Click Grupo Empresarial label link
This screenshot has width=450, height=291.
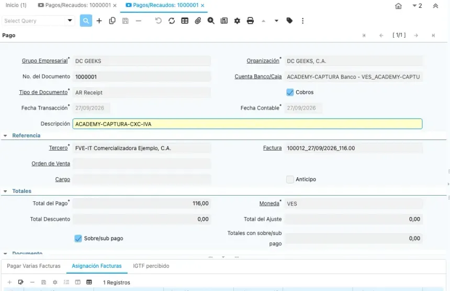pyautogui.click(x=45, y=61)
